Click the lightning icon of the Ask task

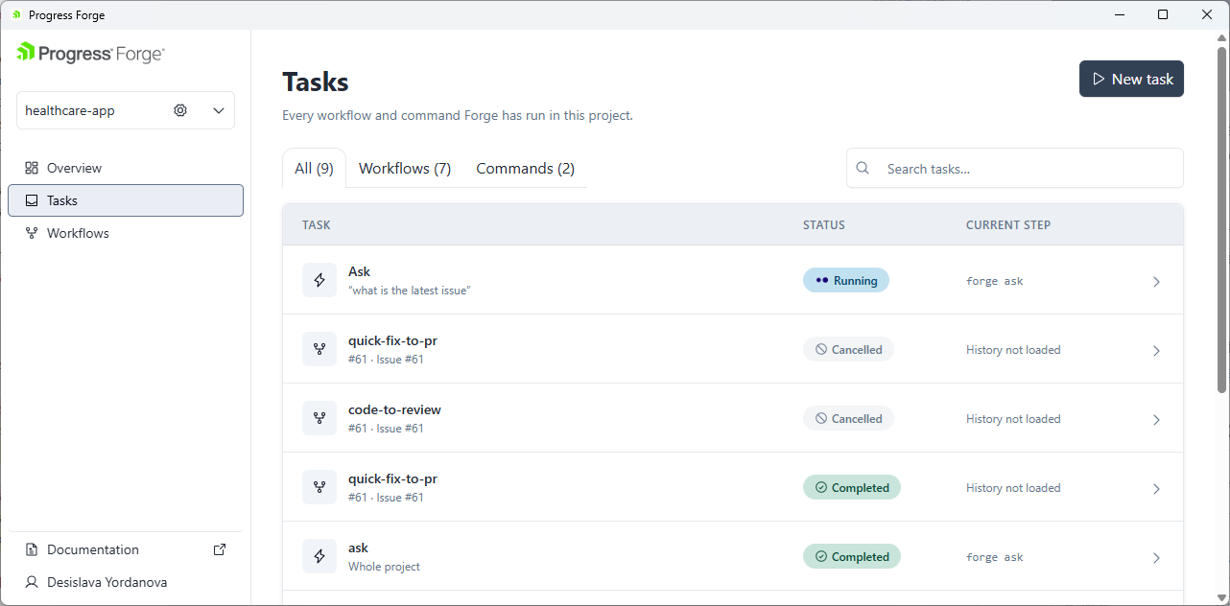point(319,280)
